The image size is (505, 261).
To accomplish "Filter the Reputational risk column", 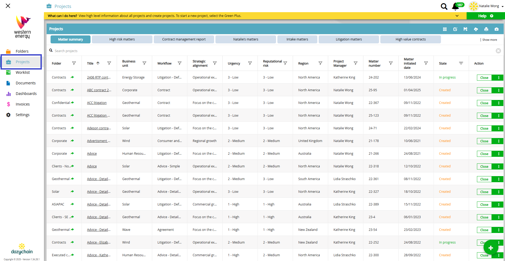I will [285, 63].
